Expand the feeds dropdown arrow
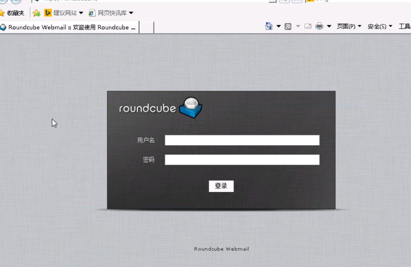Viewport: 411px width, 267px height. 298,26
